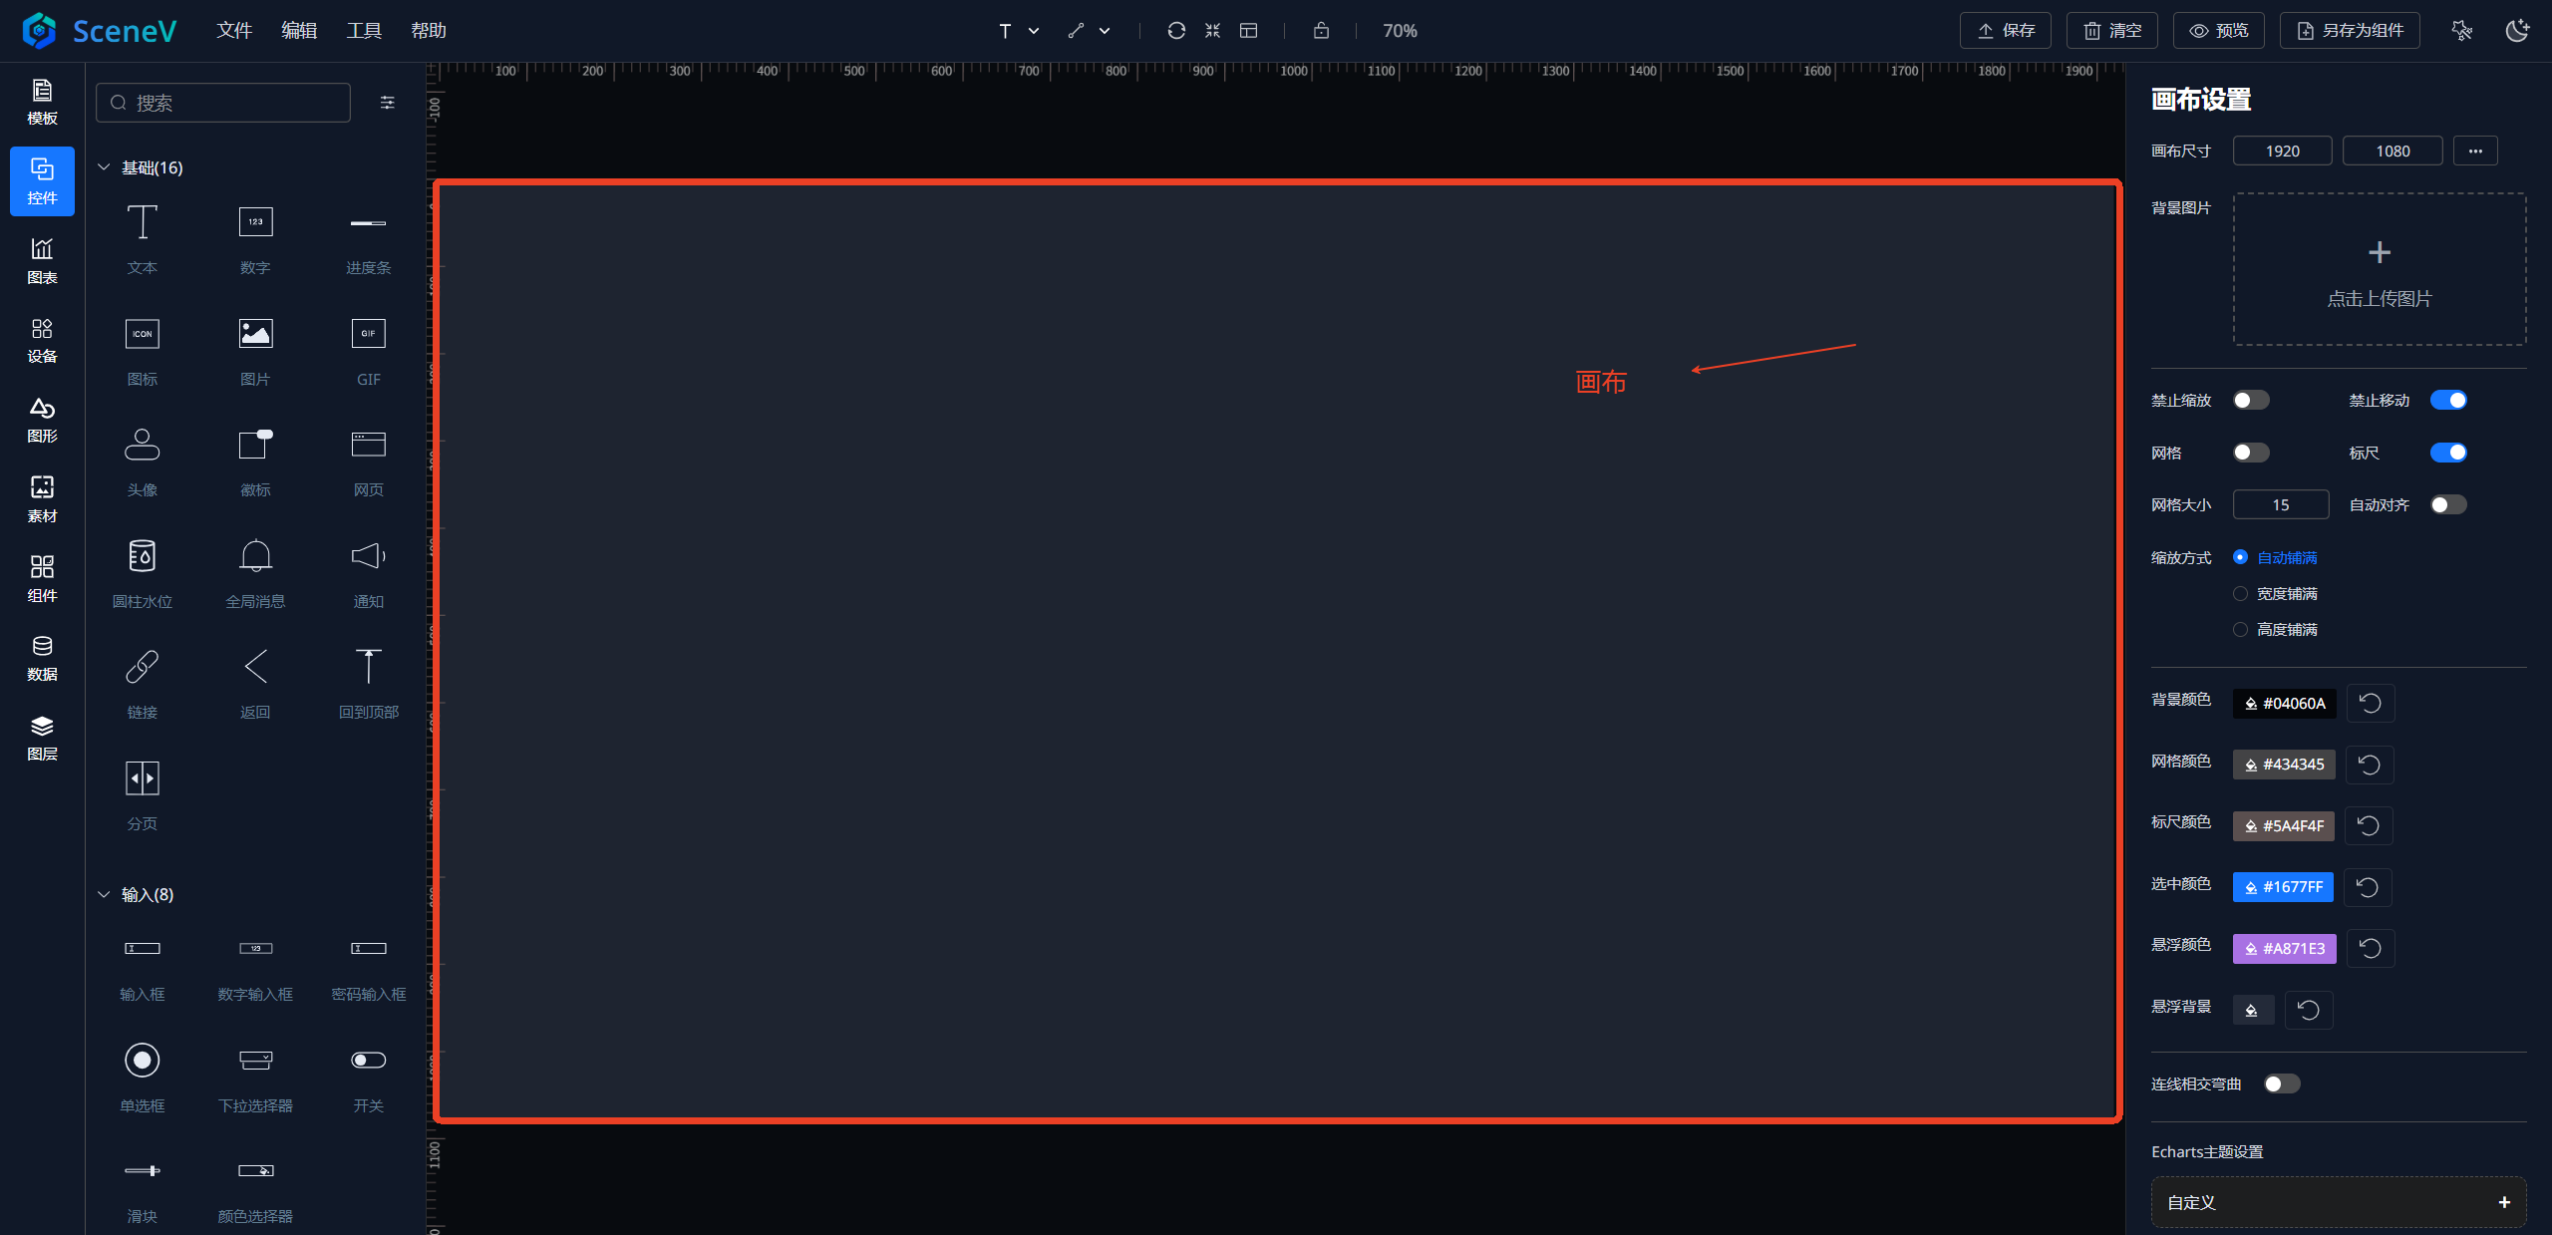Click the canvas lock icon in toolbar
The image size is (2552, 1235).
point(1321,31)
